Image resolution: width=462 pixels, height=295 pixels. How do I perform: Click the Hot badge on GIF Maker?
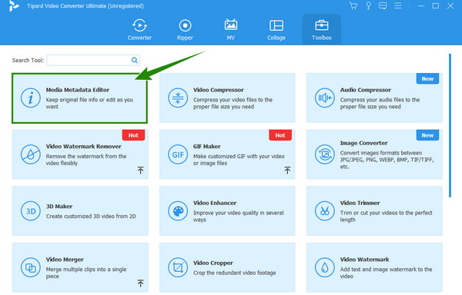[280, 135]
